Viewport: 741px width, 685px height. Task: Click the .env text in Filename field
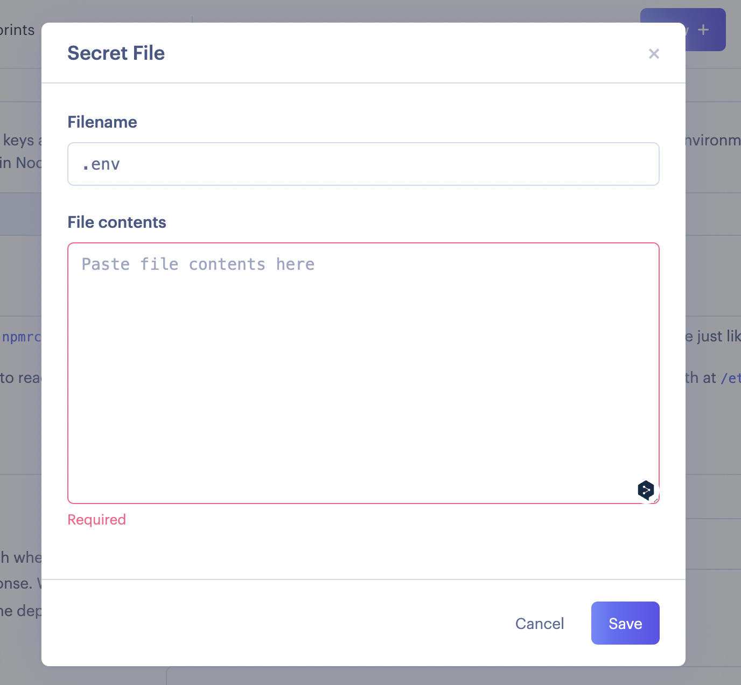click(101, 164)
